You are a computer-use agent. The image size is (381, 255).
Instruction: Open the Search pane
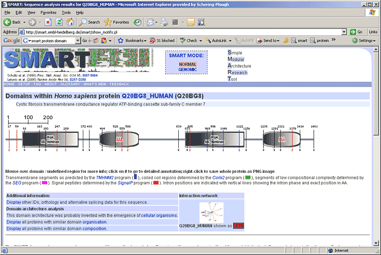[x=89, y=22]
